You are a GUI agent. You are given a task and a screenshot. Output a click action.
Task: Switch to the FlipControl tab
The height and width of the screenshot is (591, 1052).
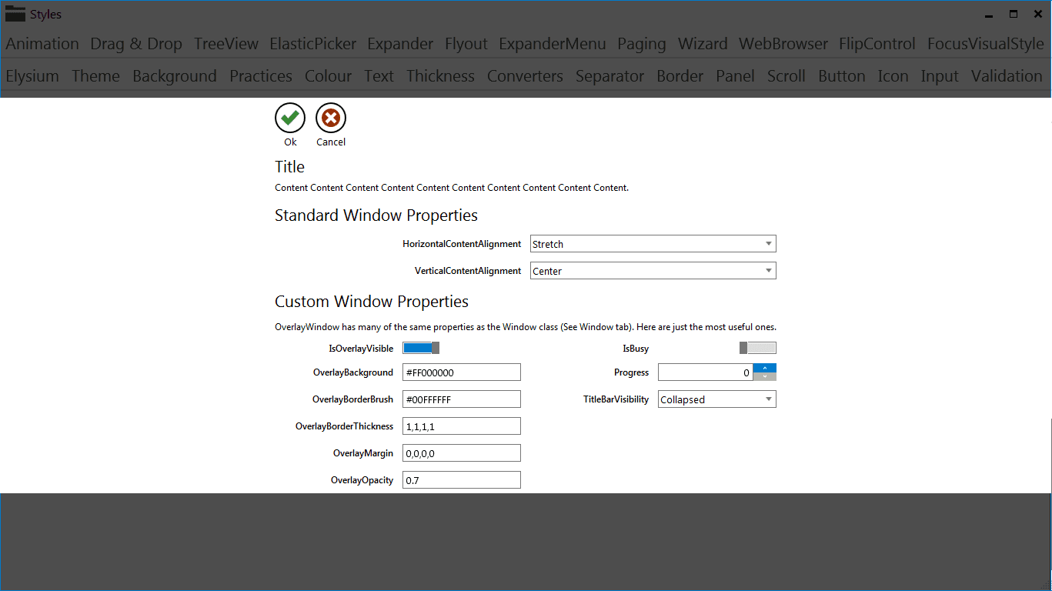(x=877, y=44)
